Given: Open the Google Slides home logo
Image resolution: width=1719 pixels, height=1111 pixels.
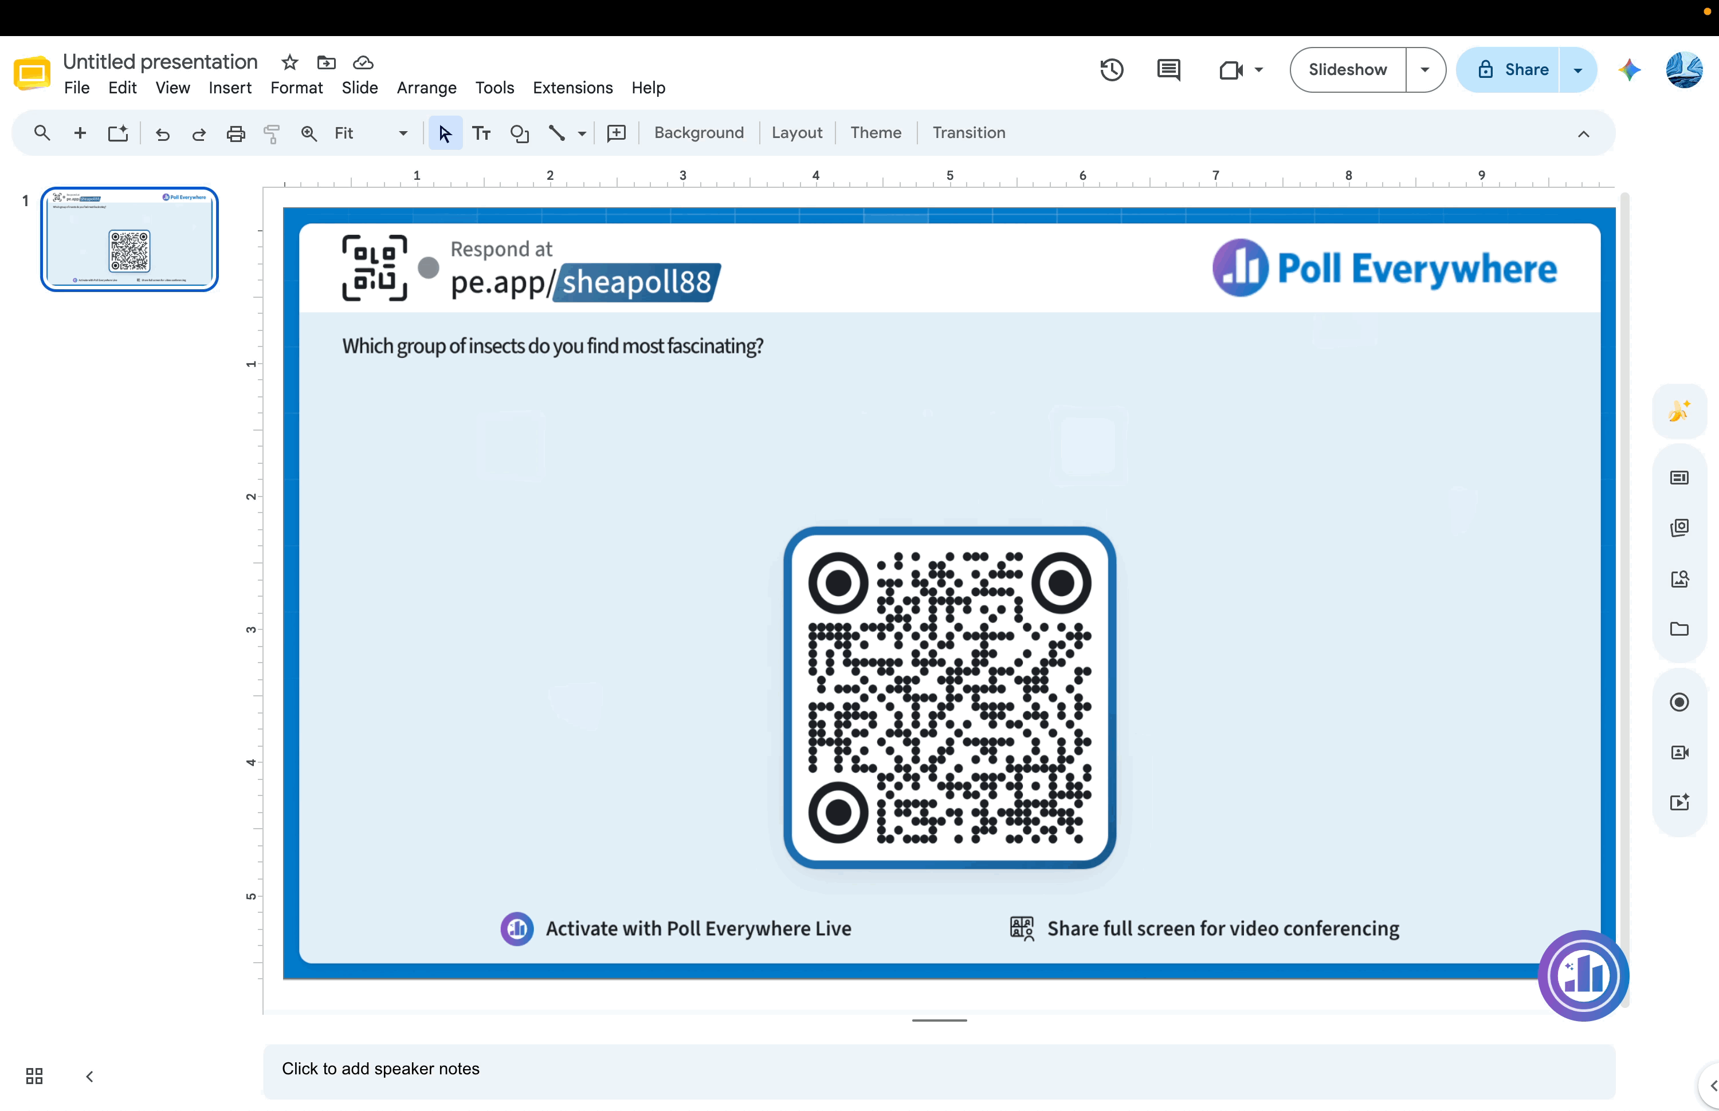Looking at the screenshot, I should [32, 73].
